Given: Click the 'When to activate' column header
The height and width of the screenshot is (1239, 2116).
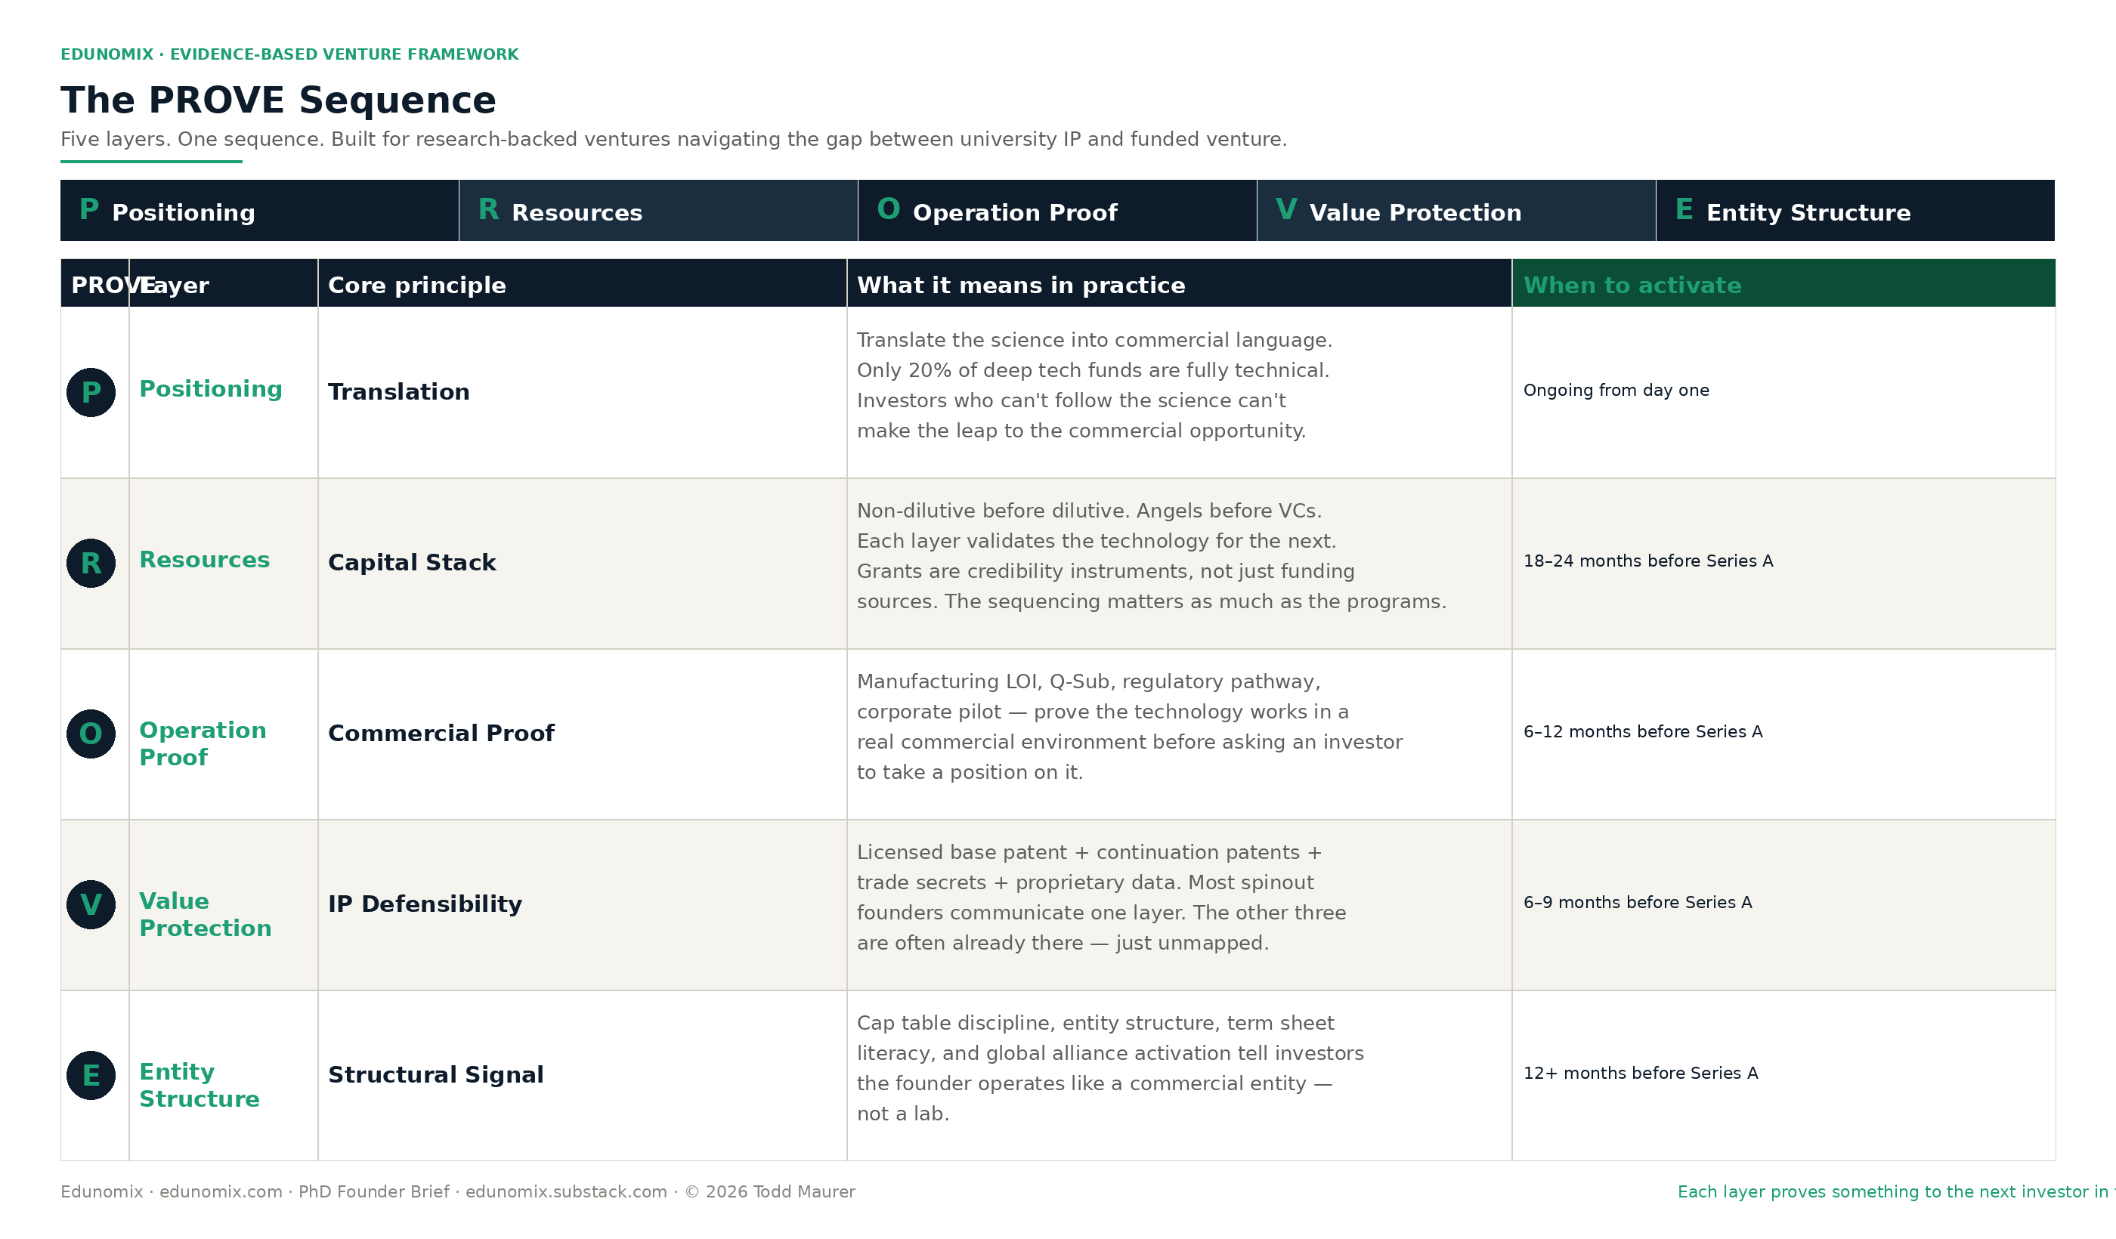Looking at the screenshot, I should [x=1783, y=284].
